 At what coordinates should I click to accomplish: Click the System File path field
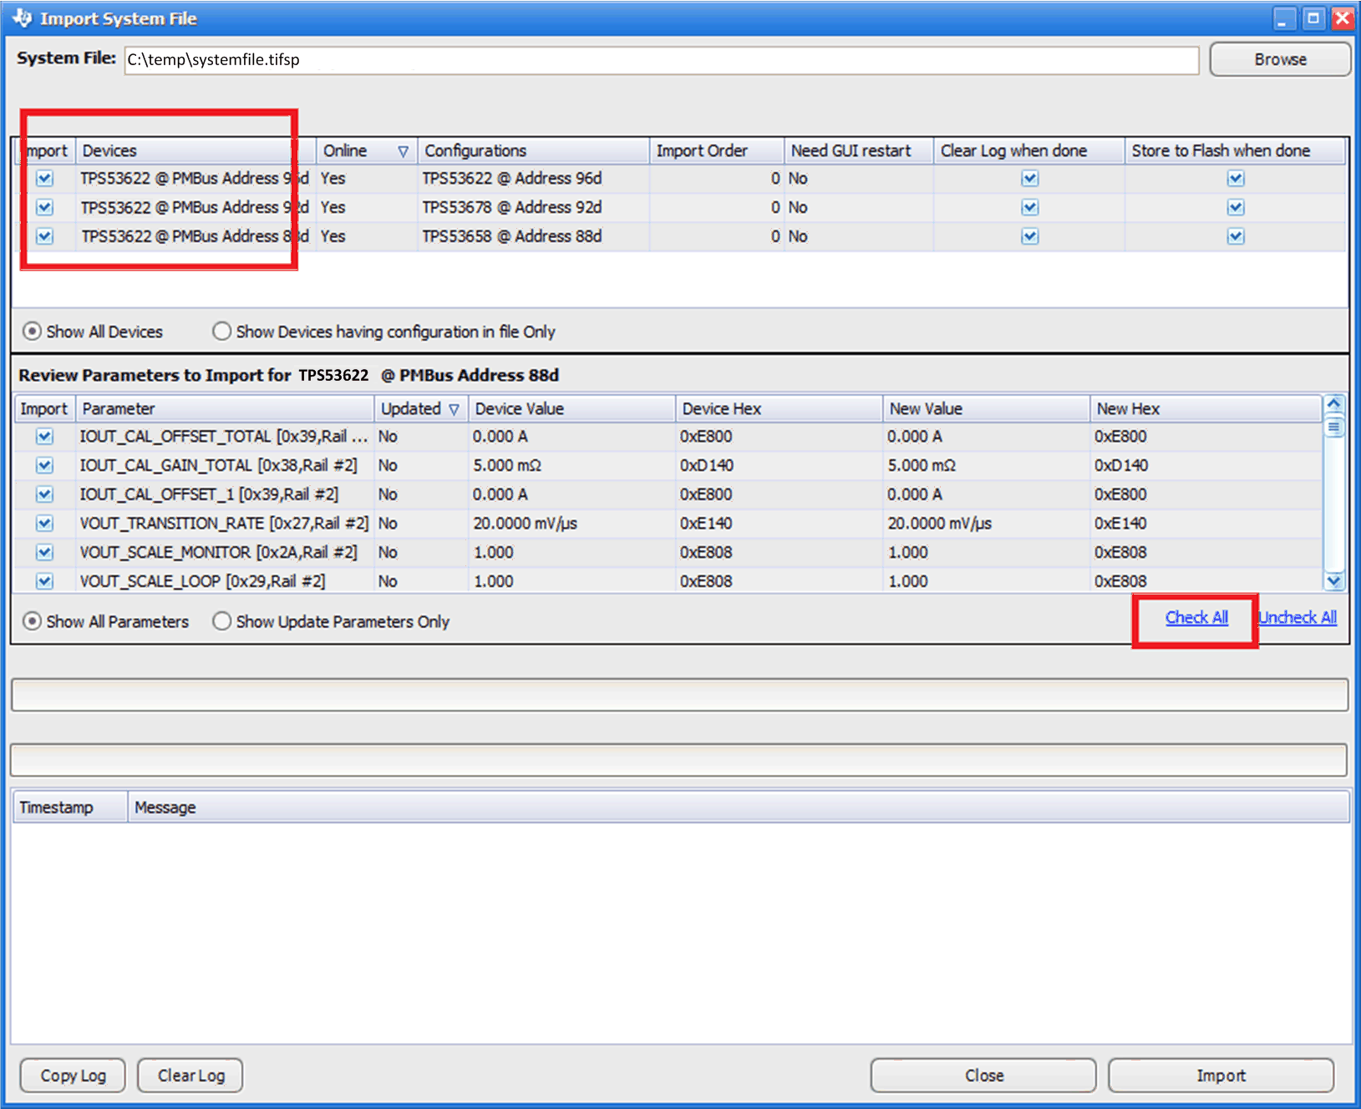pyautogui.click(x=661, y=60)
